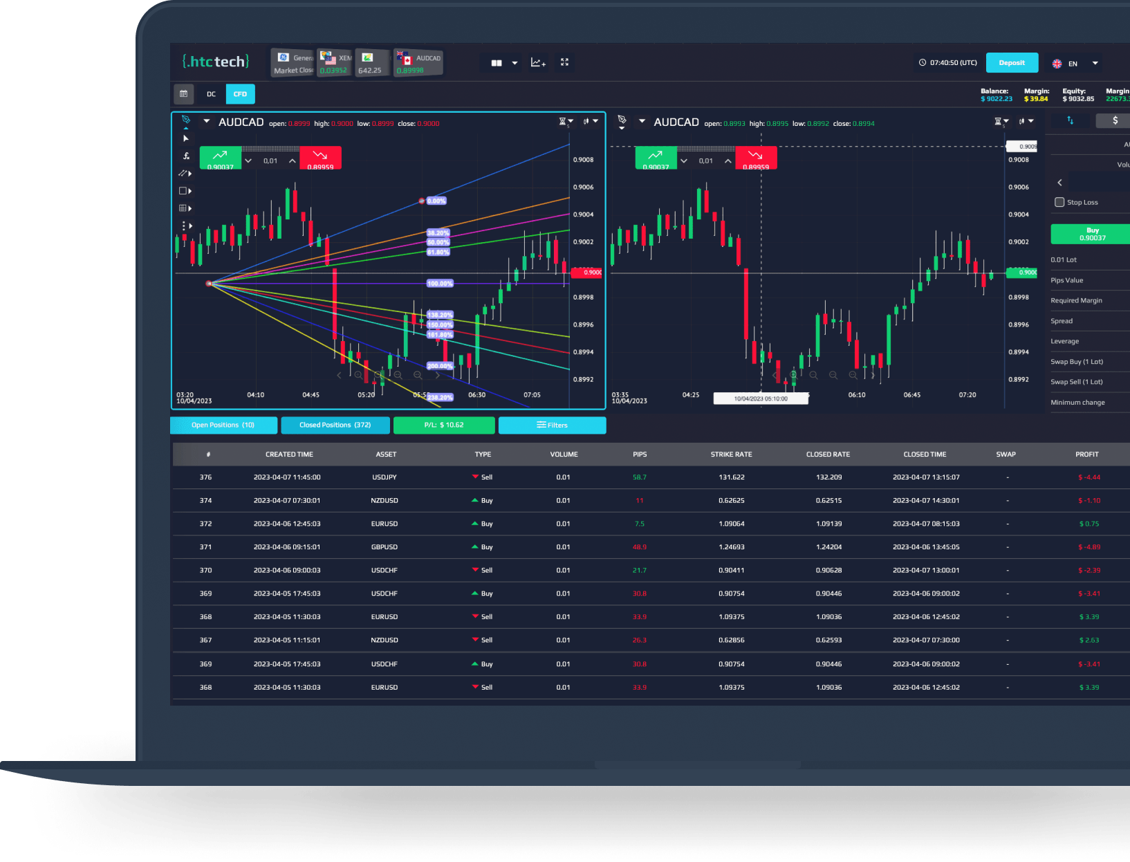Open the calendar icon beside DC
The image size is (1130, 862).
[x=183, y=94]
